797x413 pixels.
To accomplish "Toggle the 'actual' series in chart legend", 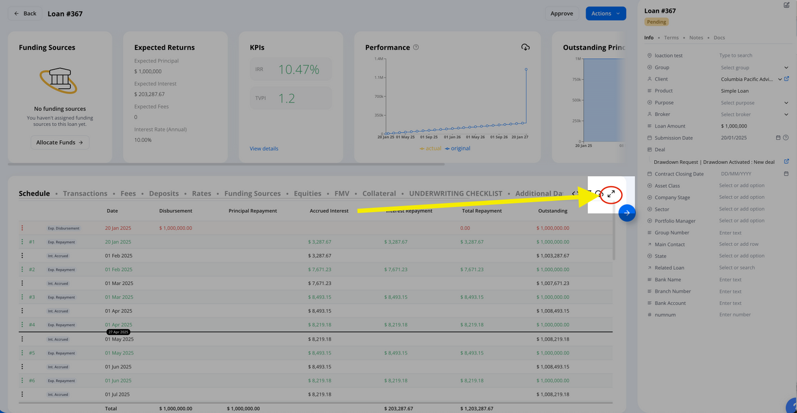I will click(430, 149).
